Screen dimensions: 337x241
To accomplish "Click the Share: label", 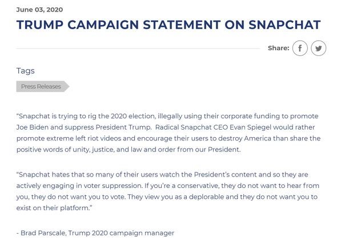I will [279, 48].
